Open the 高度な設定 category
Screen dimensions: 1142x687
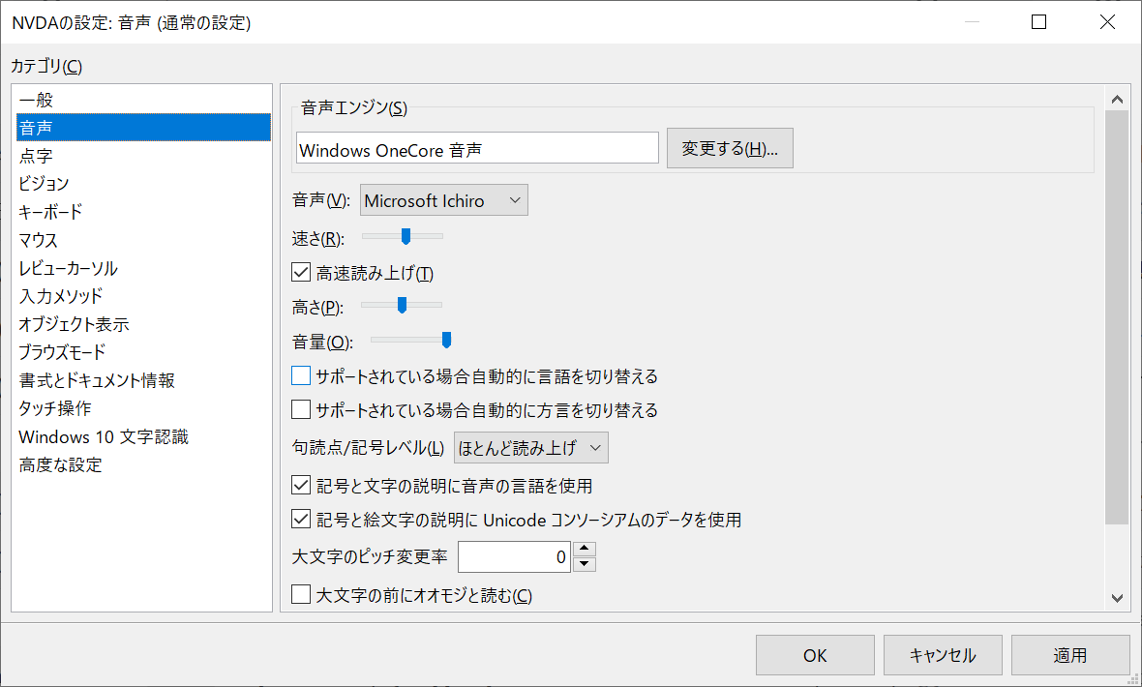coord(50,464)
